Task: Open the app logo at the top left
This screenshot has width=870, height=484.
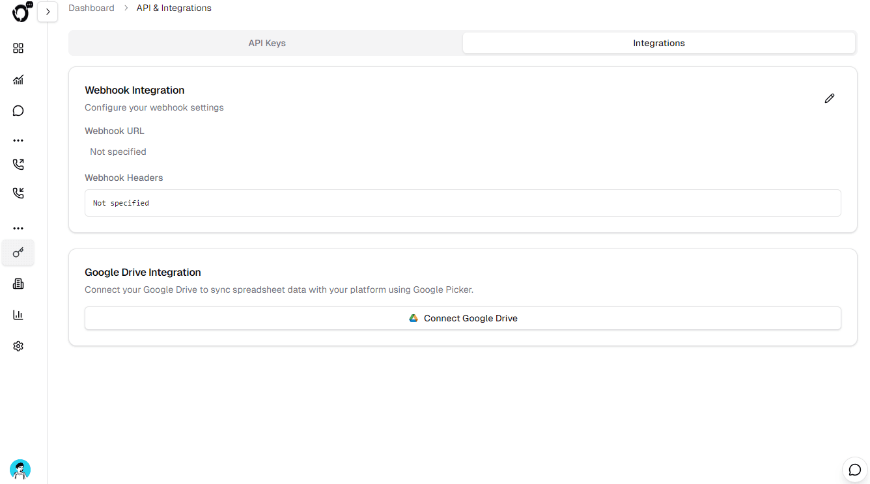Action: (x=20, y=12)
